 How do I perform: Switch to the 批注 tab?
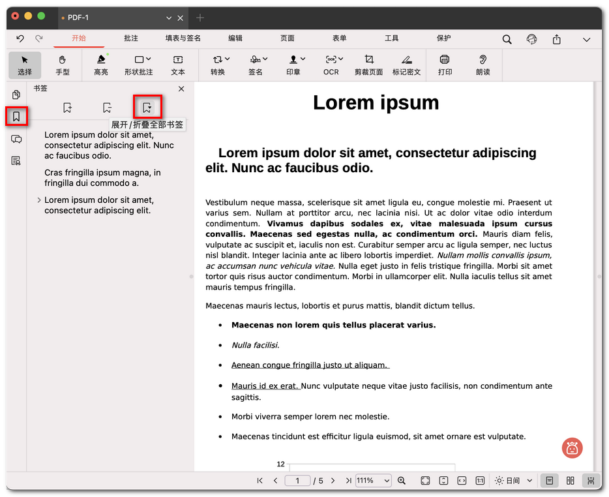point(131,38)
